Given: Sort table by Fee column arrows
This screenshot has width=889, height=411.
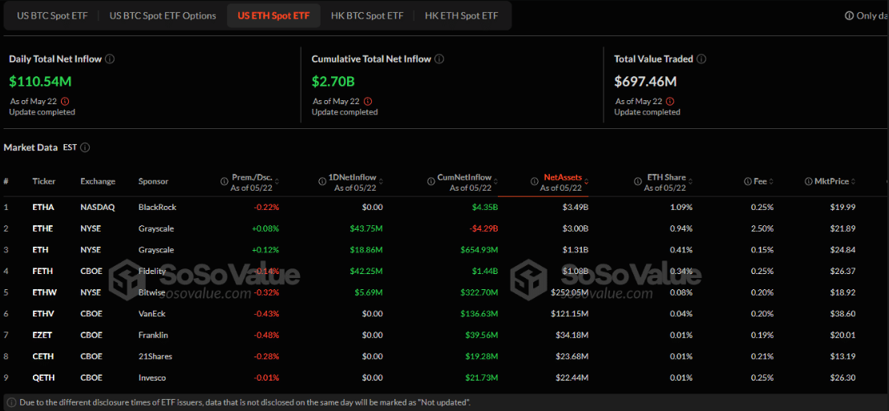Looking at the screenshot, I should (x=772, y=182).
